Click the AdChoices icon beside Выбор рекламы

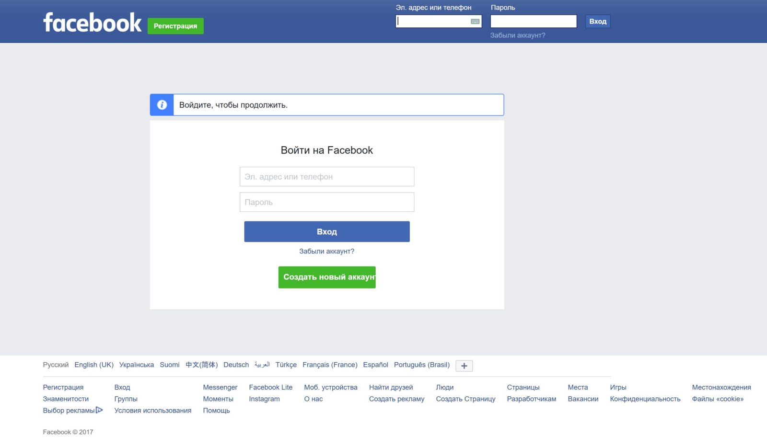[99, 410]
